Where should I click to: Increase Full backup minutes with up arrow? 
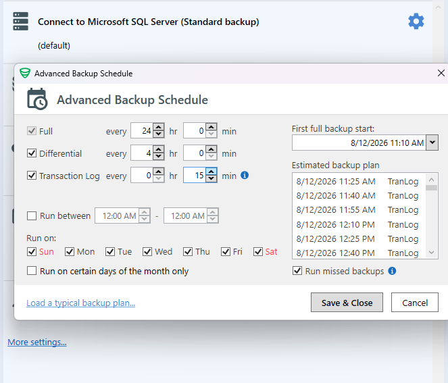(x=211, y=127)
